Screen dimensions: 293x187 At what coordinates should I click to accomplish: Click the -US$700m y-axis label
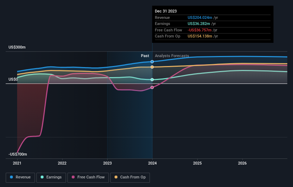(17, 154)
